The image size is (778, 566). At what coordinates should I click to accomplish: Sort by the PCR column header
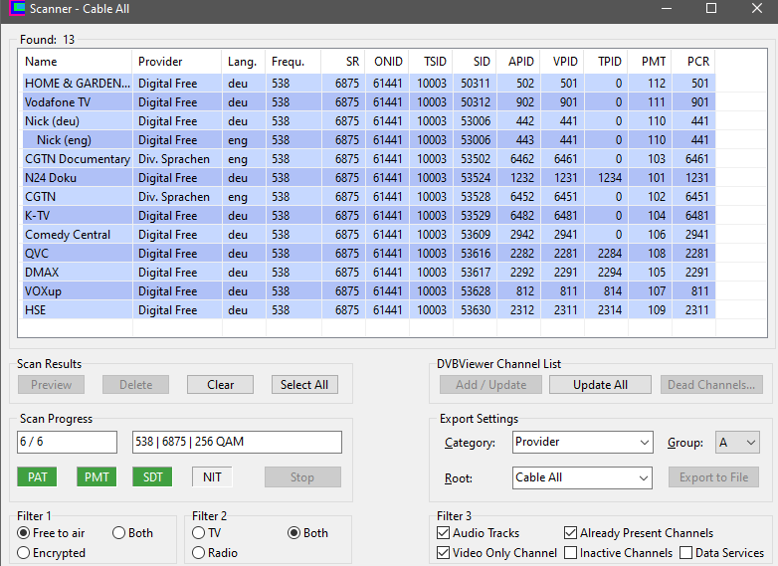[693, 62]
